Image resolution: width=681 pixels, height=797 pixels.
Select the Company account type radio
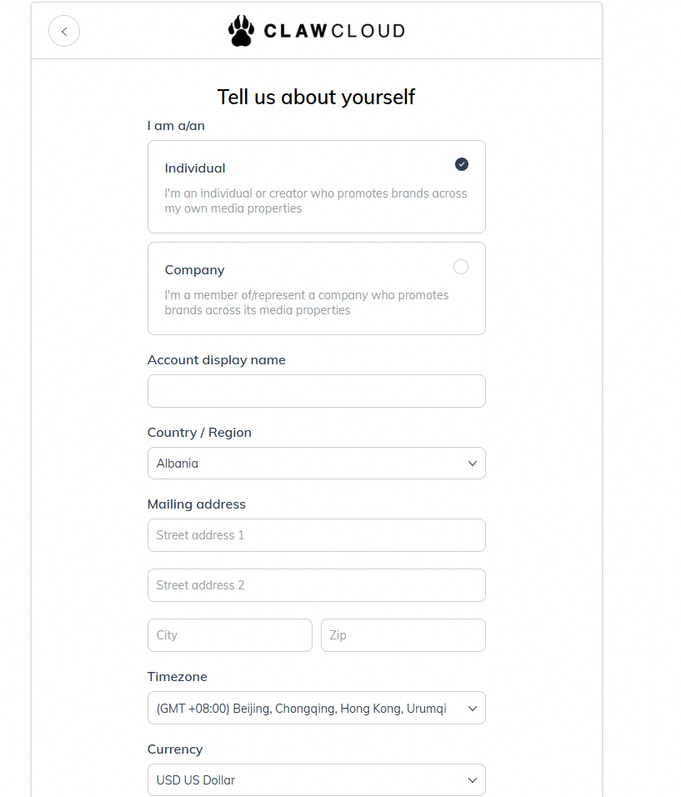pos(461,267)
